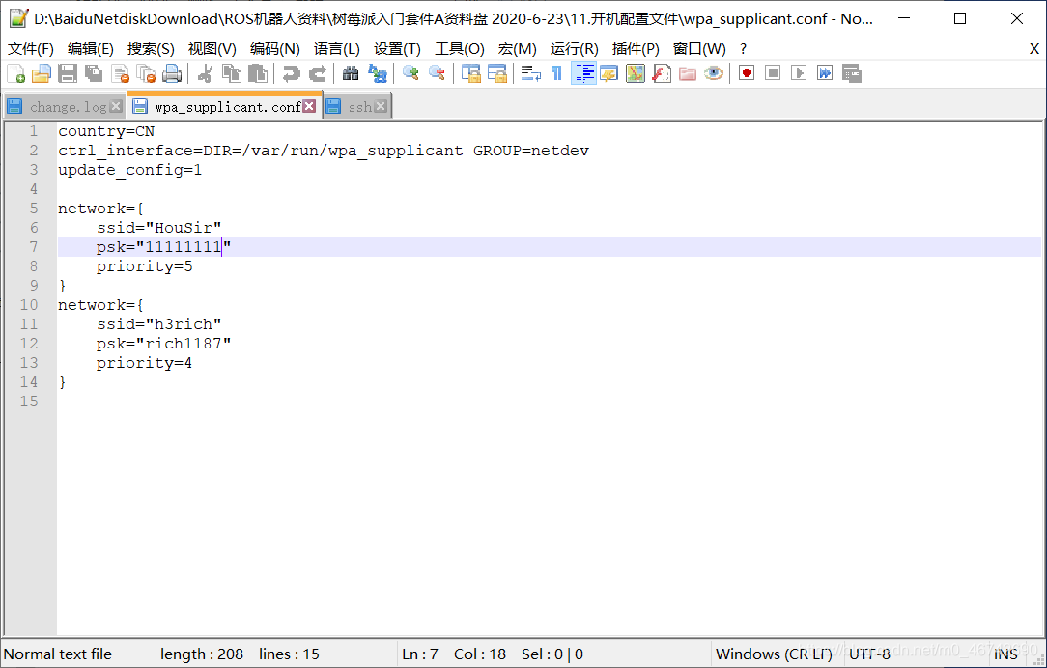Open the 窗口(W) menu
This screenshot has height=668, width=1047.
pyautogui.click(x=699, y=48)
